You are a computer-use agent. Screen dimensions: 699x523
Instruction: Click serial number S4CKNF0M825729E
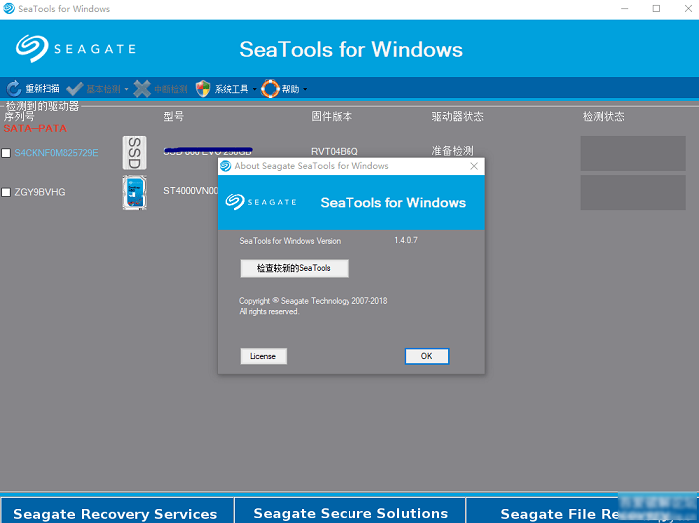(x=57, y=153)
